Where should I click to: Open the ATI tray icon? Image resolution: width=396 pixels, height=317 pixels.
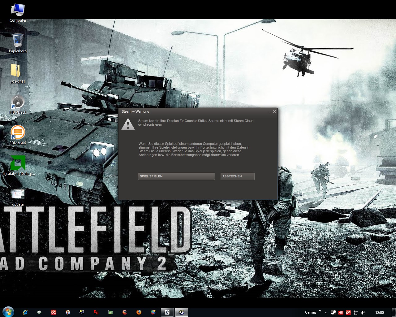point(341,313)
